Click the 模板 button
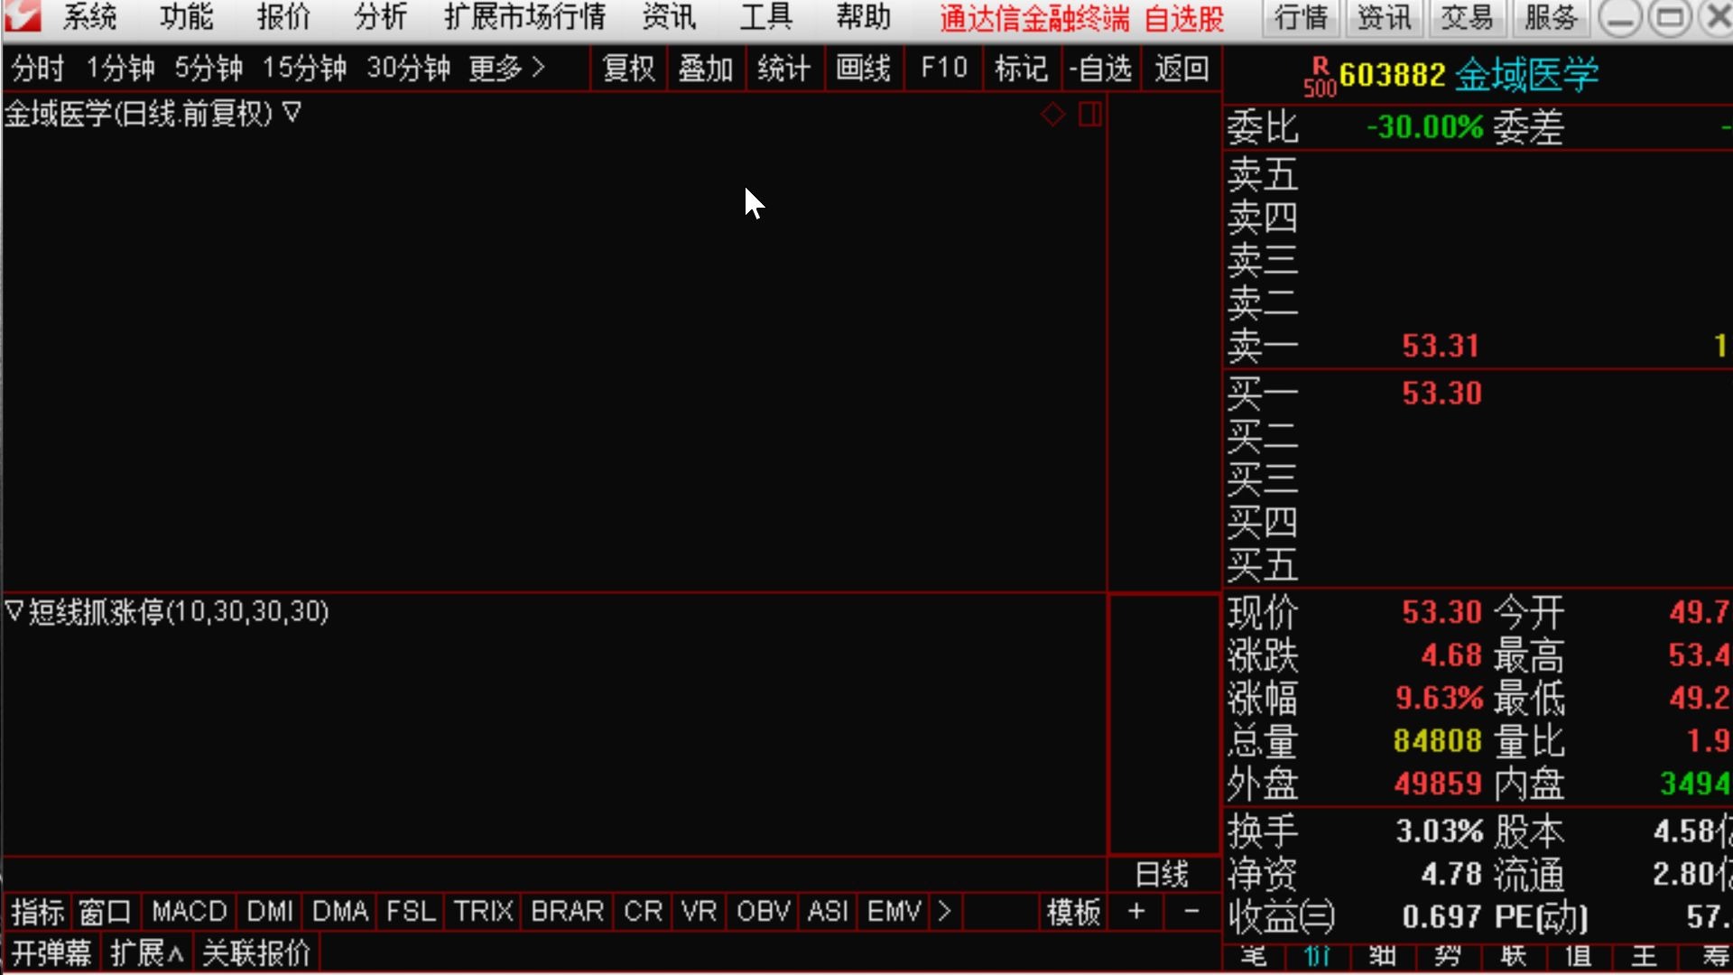Image resolution: width=1733 pixels, height=975 pixels. (x=1073, y=912)
